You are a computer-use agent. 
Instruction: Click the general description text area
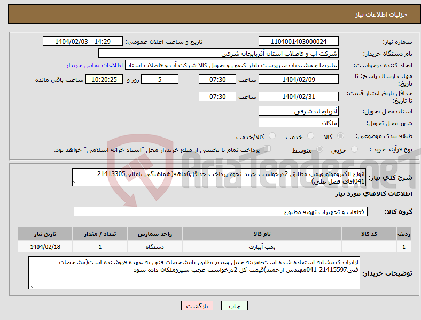[x=219, y=177]
